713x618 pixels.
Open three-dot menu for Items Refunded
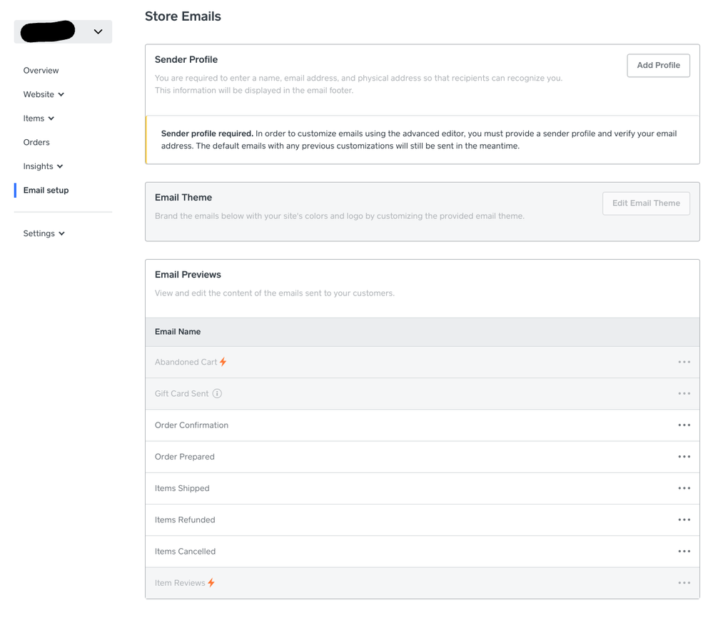tap(684, 520)
